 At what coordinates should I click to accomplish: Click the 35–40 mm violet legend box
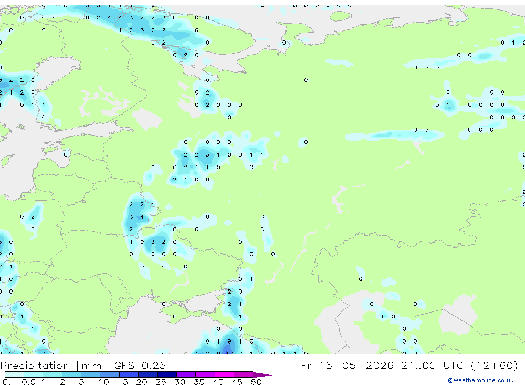click(x=205, y=374)
